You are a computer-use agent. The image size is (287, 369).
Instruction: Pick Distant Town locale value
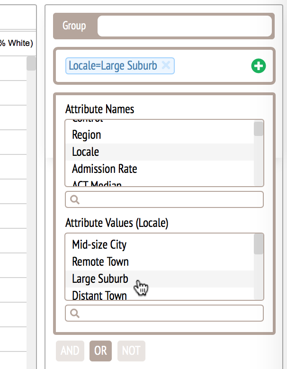[99, 296]
